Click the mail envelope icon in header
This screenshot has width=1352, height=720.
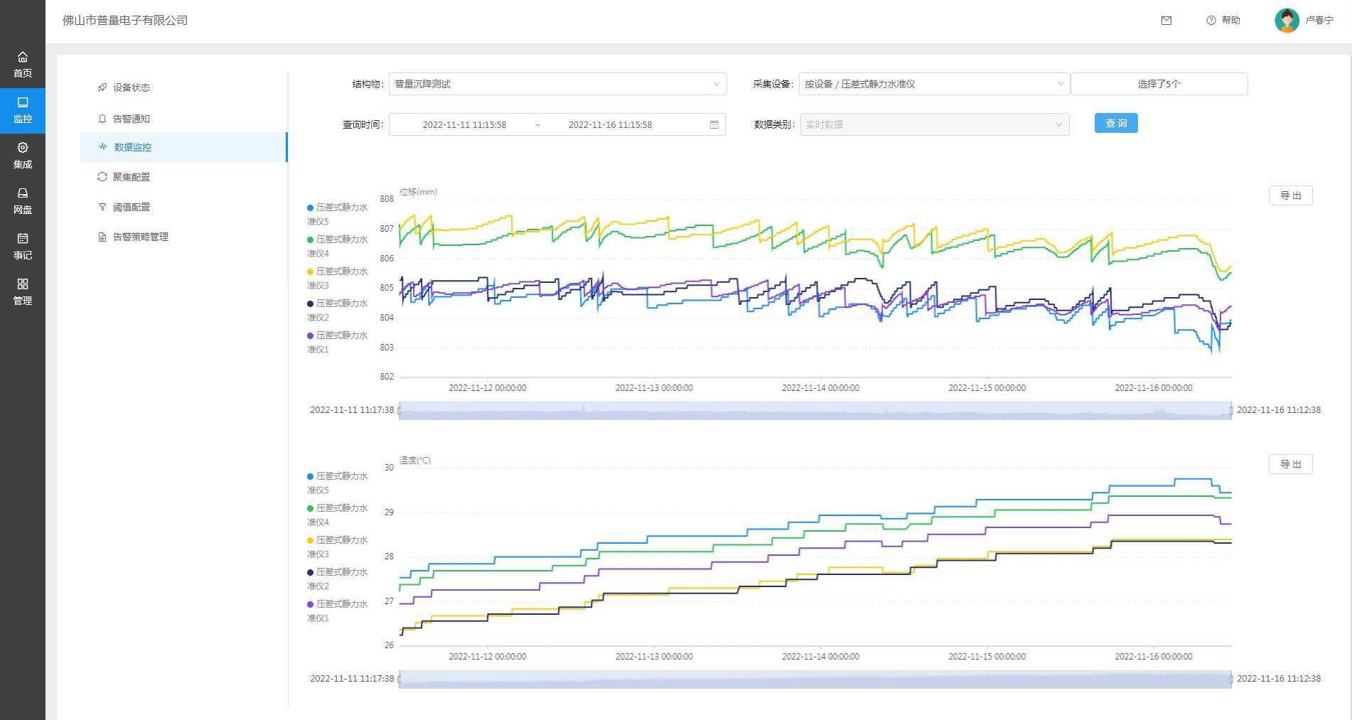1166,21
